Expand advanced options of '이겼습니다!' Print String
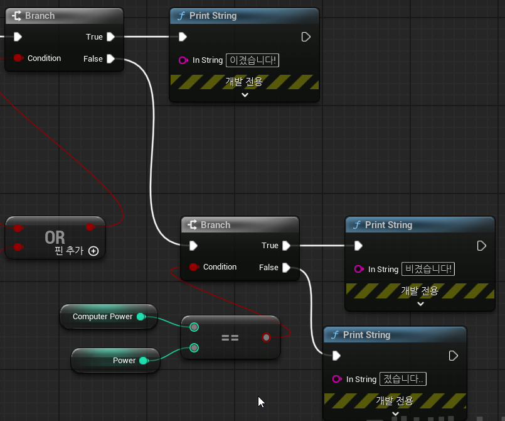 pos(245,95)
